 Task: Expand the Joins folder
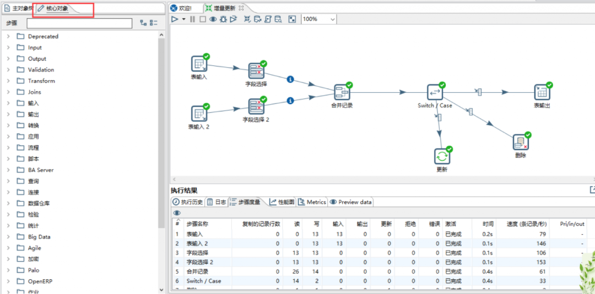[8, 92]
